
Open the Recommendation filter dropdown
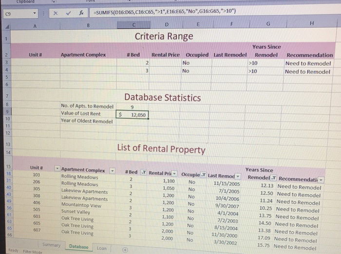[321, 180]
